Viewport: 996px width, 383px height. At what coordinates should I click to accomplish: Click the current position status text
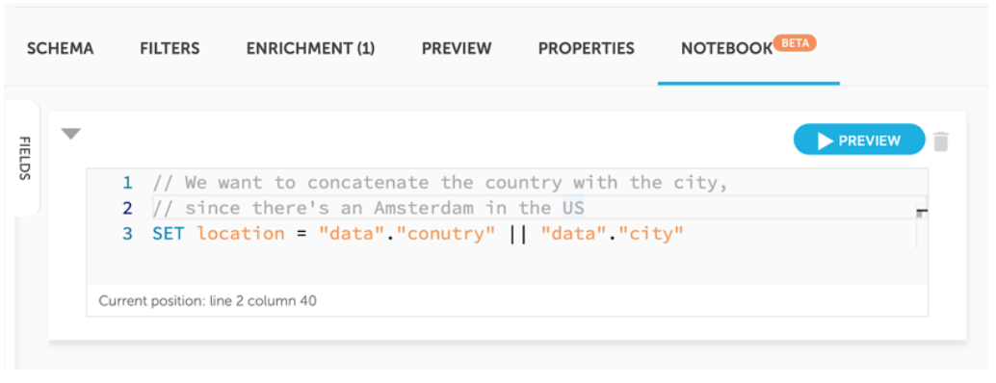pyautogui.click(x=208, y=300)
